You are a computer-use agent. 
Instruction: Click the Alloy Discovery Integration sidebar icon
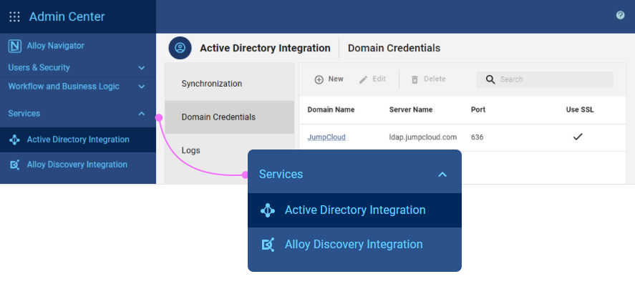click(x=14, y=165)
